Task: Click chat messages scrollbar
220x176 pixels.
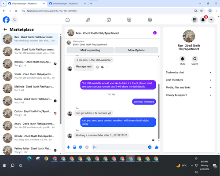Action: click(158, 111)
